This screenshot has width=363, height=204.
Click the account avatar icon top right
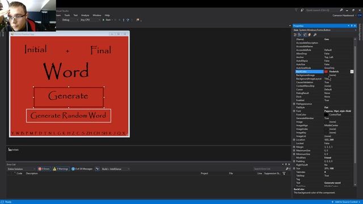(359, 15)
